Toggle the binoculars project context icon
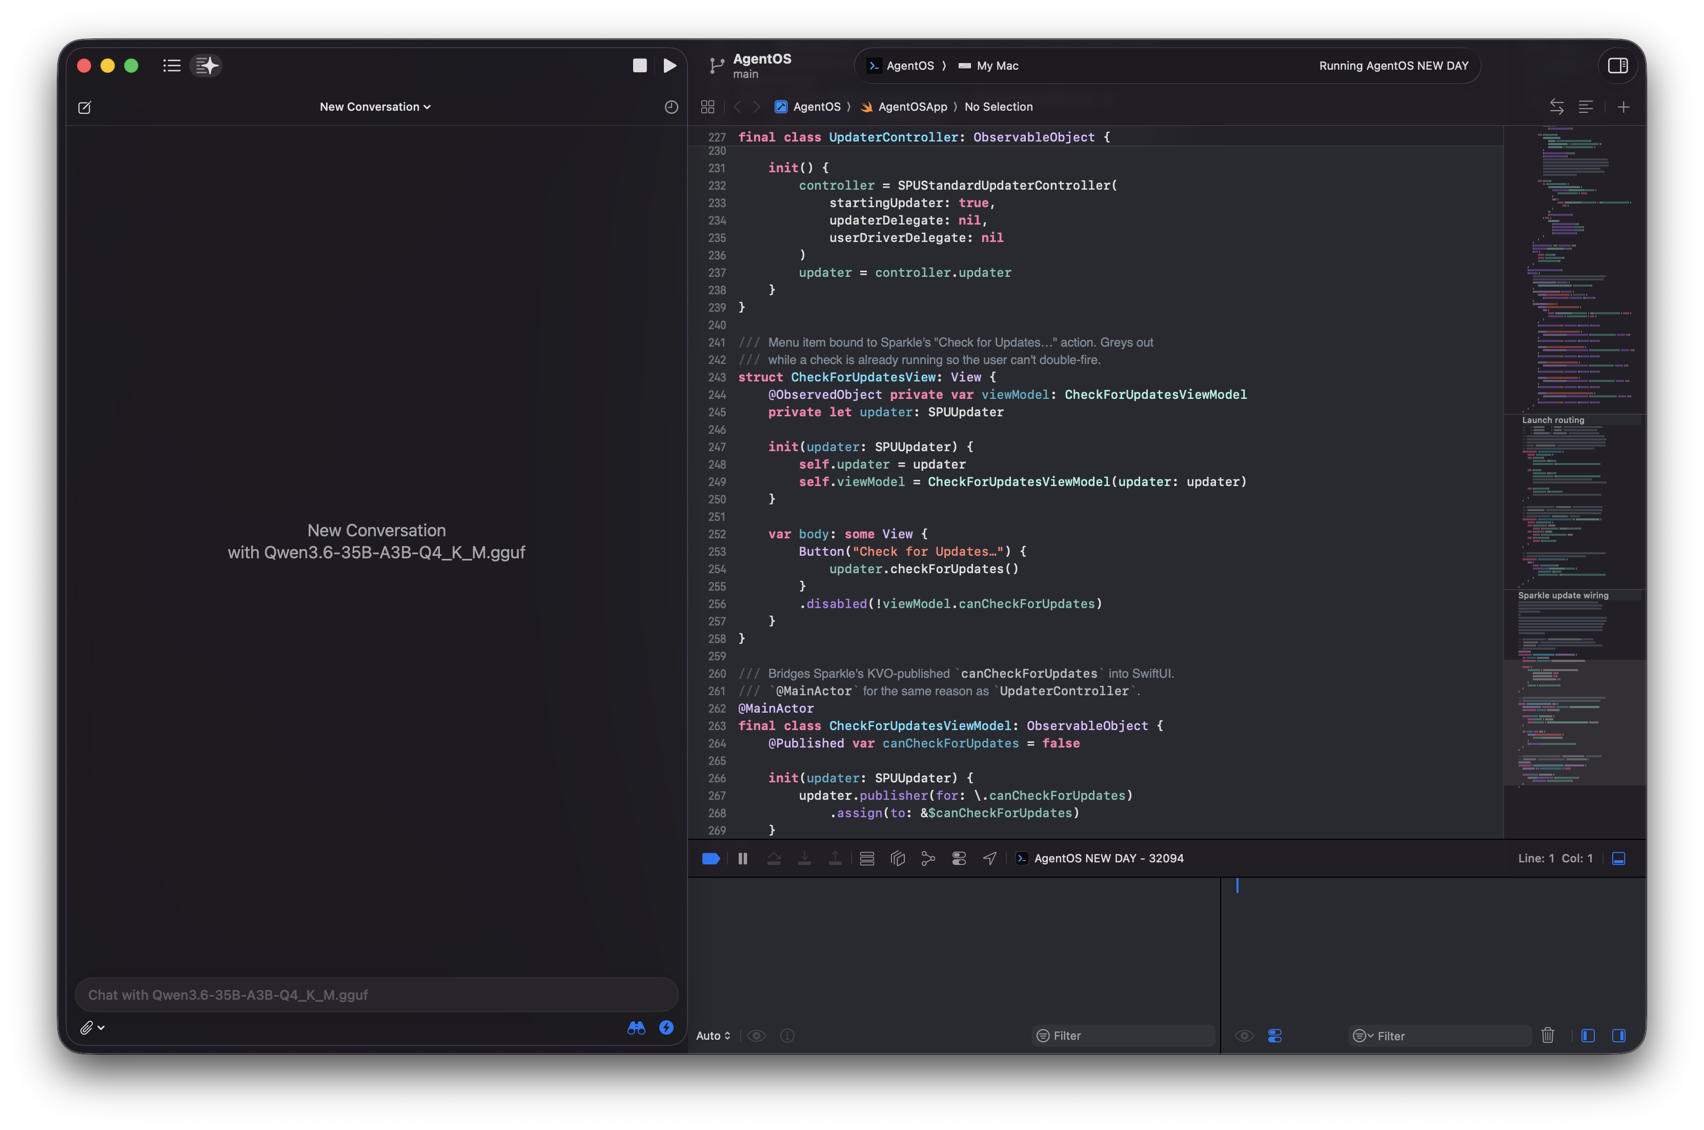This screenshot has height=1130, width=1704. (x=636, y=1027)
